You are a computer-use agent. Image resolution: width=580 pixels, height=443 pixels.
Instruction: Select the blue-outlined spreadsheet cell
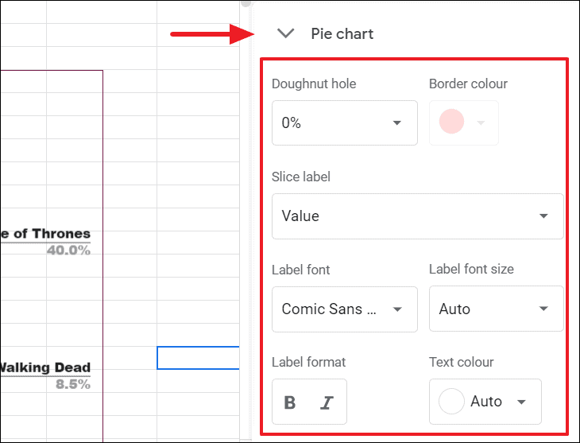click(x=198, y=358)
